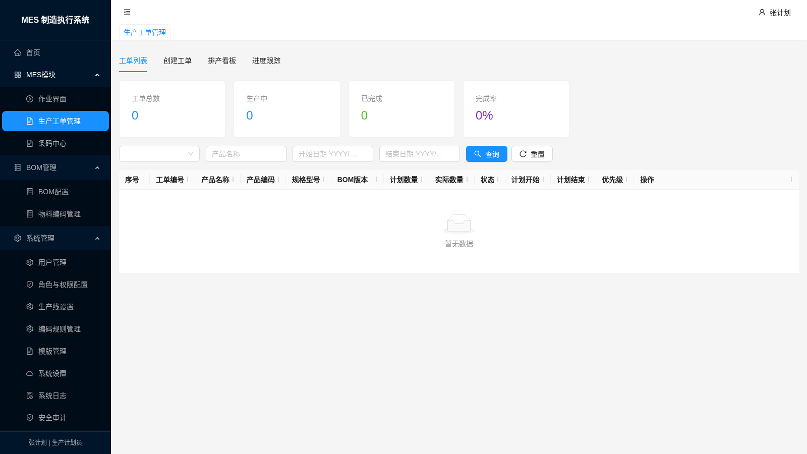Viewport: 807px width, 454px height.
Task: Click the 重置 reset button
Action: 532,154
